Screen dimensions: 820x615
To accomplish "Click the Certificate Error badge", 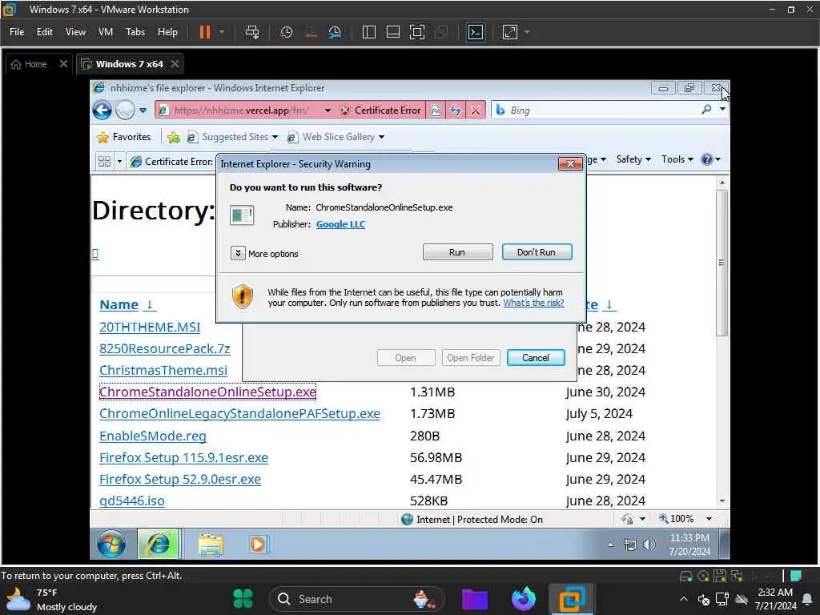I will 380,111.
